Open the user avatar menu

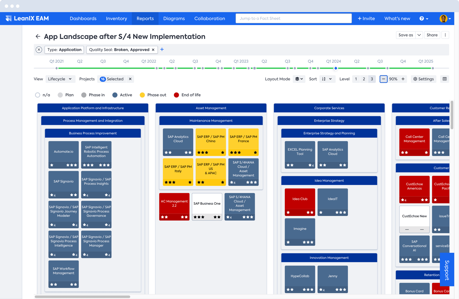[444, 18]
